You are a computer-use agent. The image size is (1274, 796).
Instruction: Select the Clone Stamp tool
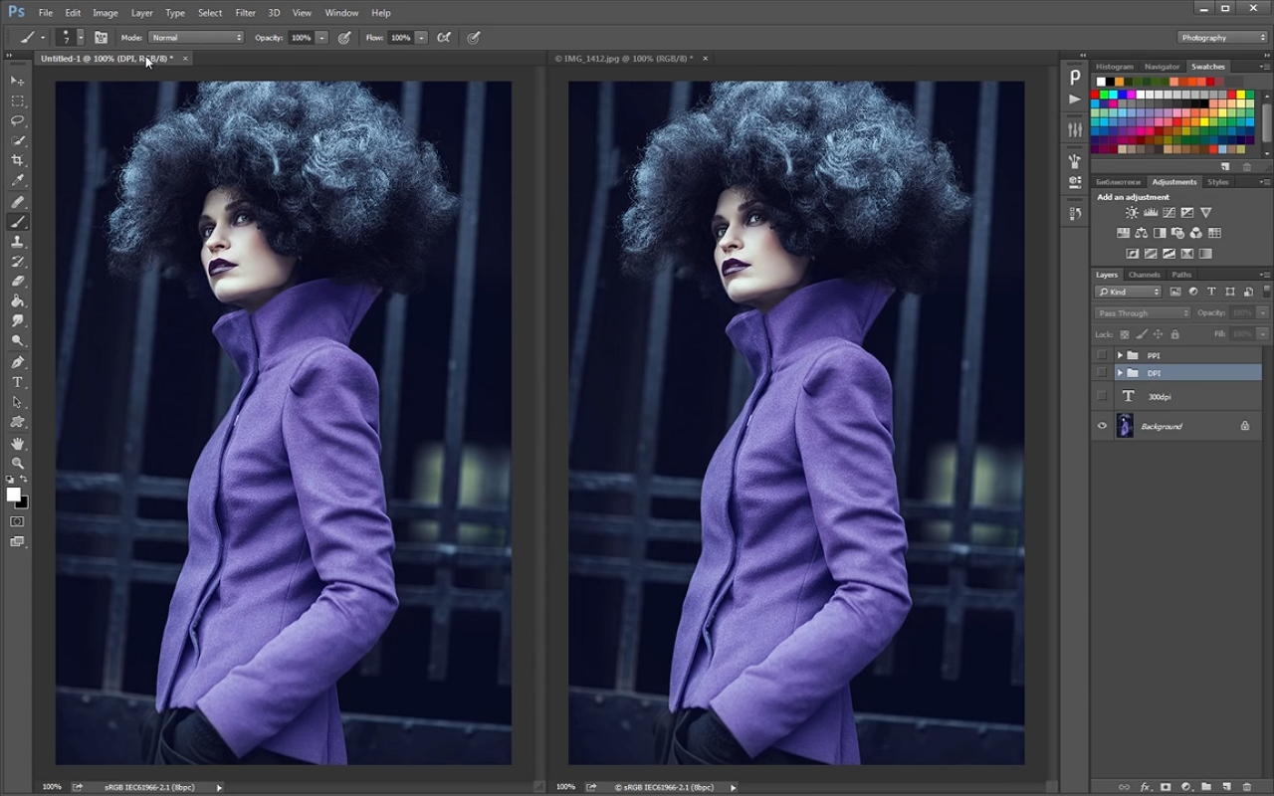coord(17,242)
